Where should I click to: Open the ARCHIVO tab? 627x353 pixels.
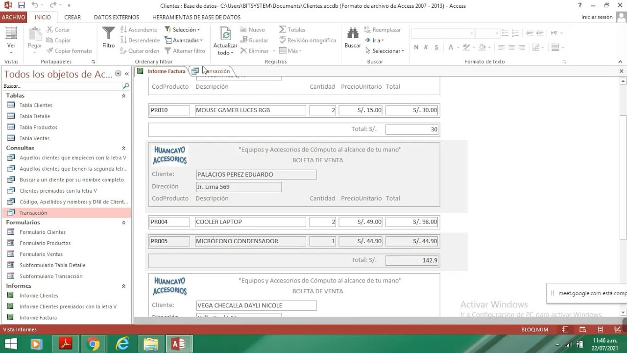[x=13, y=17]
